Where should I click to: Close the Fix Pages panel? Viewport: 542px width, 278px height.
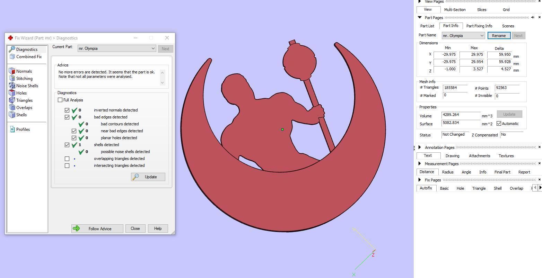540,180
